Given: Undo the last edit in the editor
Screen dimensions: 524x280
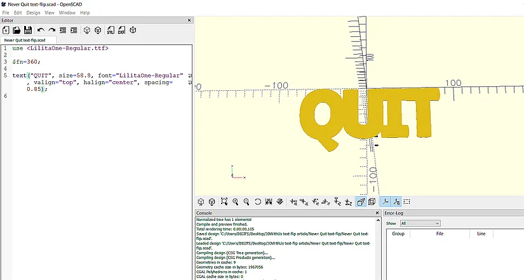Looking at the screenshot, I should click(41, 30).
